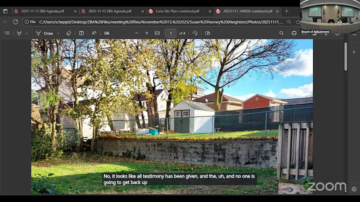Switch to first 2025-11-13 ZBA Agenda.pdf tab
The height and width of the screenshot is (202, 360).
point(42,11)
